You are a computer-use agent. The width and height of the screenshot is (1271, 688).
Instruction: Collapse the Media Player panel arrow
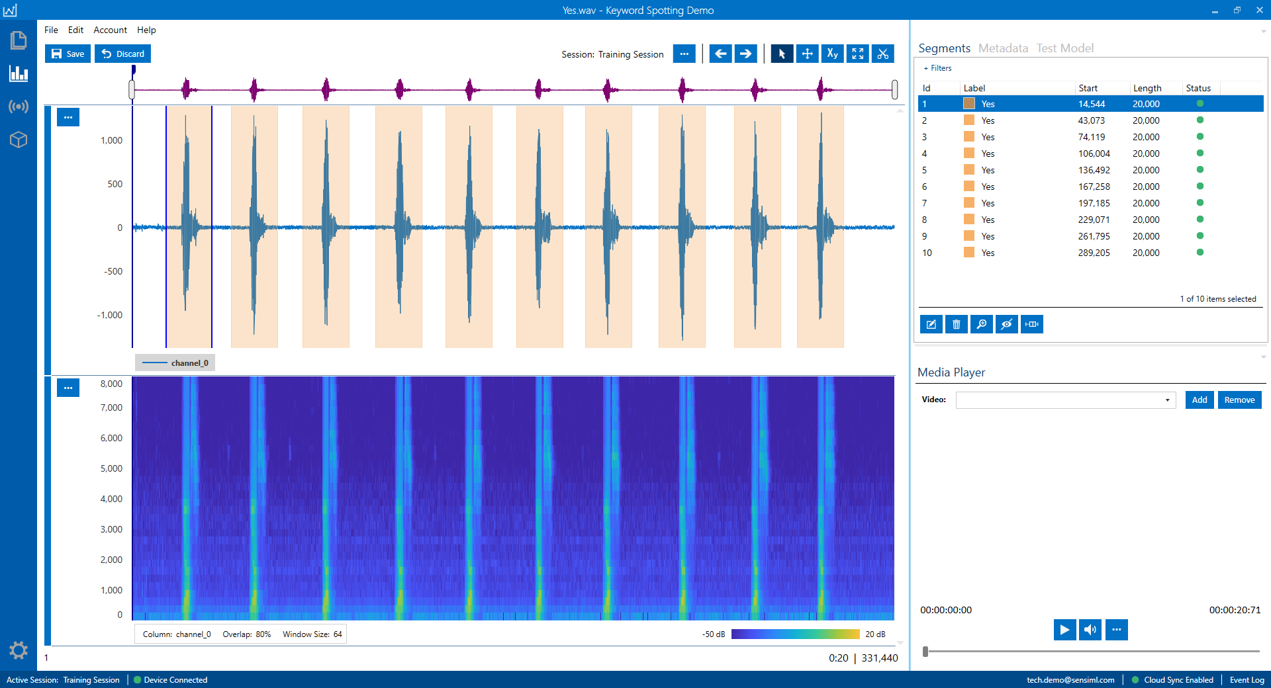click(1263, 357)
